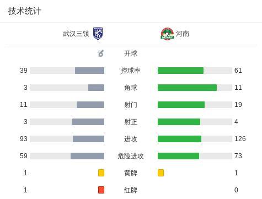Viewport: 262px width, 199px height.
Task: Click the 河南 team logo icon
Action: (x=167, y=34)
